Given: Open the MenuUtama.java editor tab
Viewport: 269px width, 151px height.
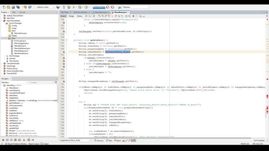Looking at the screenshot, I should (101, 12).
